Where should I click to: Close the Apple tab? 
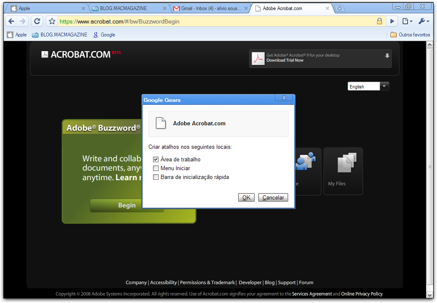click(x=83, y=9)
